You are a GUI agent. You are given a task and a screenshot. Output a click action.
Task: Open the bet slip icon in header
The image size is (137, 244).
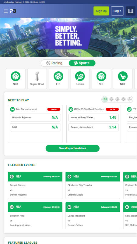pos(131,11)
